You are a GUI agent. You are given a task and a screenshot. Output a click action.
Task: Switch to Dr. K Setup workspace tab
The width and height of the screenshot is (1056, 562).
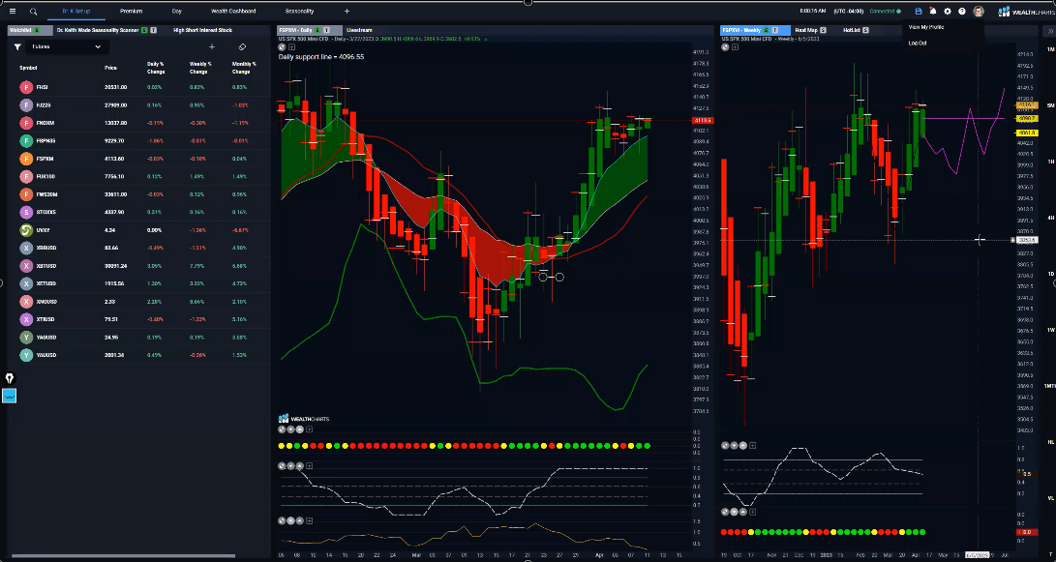[75, 12]
